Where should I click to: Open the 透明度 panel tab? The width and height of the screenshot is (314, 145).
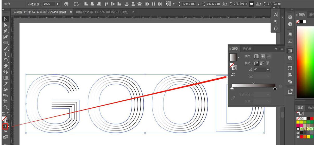(x=247, y=49)
